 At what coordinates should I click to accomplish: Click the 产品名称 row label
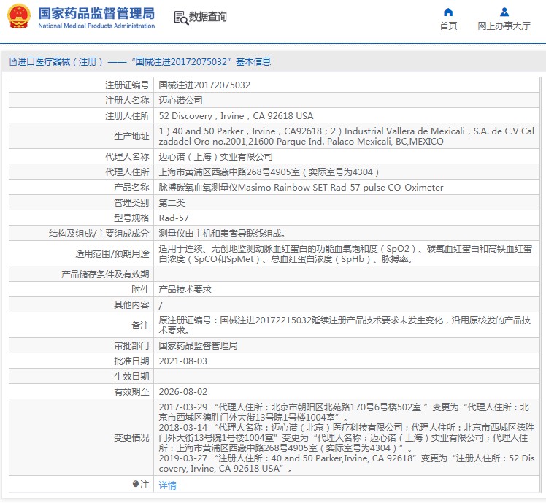pos(131,188)
